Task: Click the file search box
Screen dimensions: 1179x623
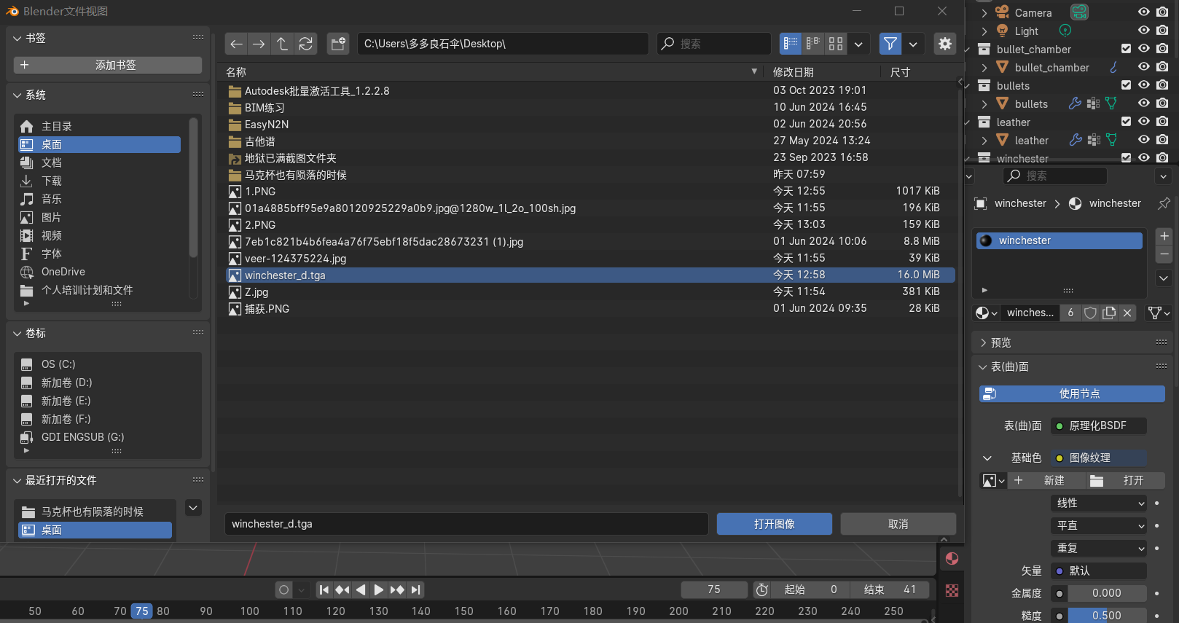Action: coord(714,44)
